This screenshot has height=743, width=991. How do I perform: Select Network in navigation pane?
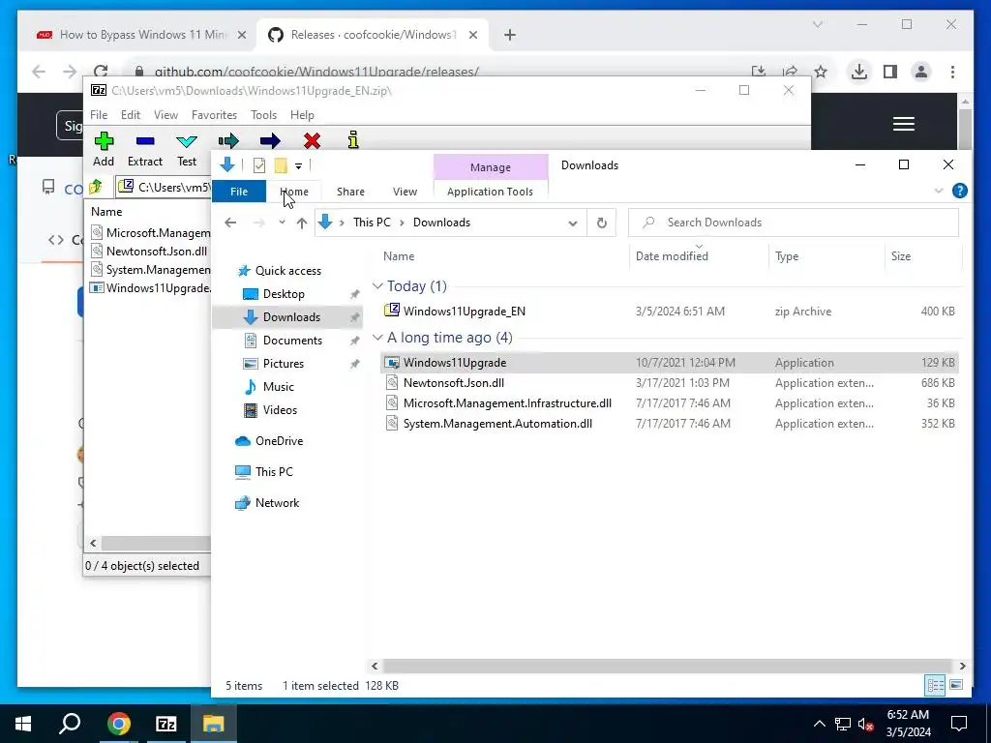277,503
